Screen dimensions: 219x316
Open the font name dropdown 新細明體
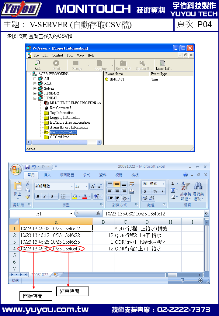pos(72,187)
